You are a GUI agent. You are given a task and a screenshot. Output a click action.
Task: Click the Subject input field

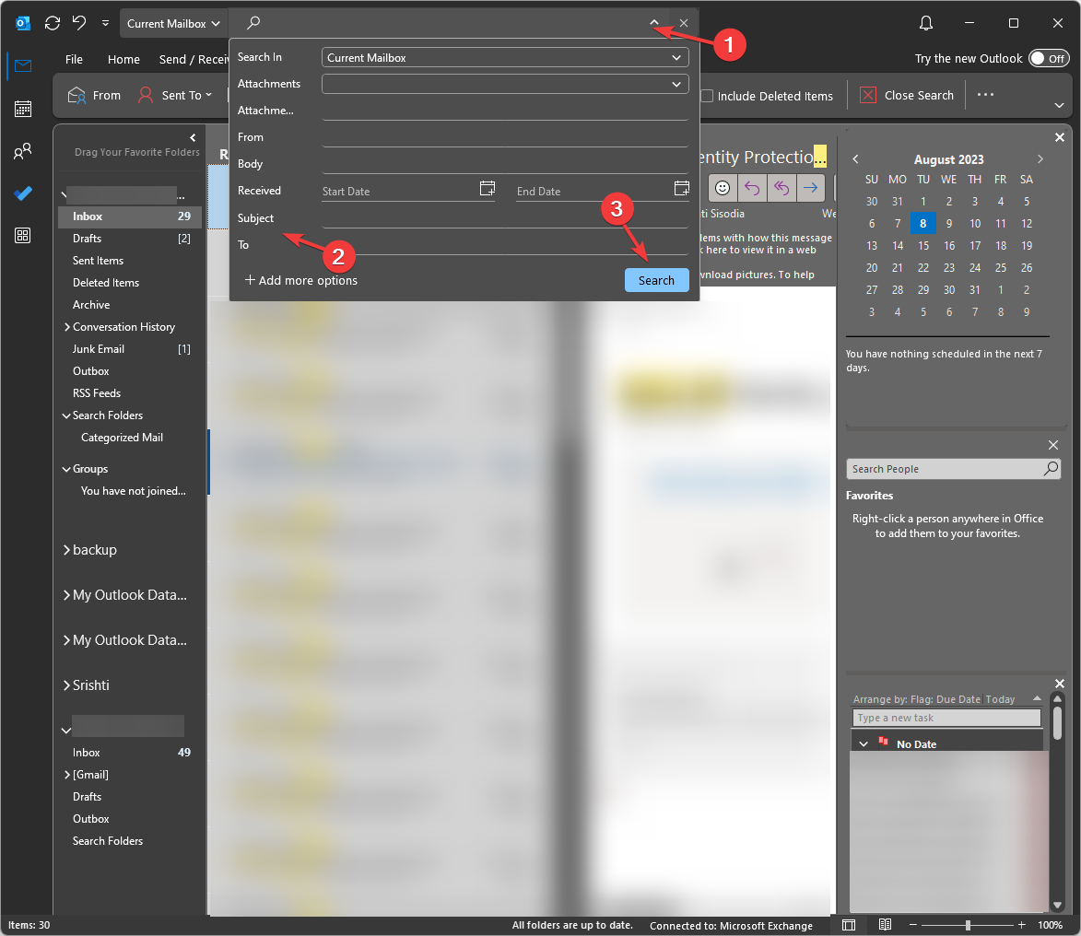tap(505, 217)
